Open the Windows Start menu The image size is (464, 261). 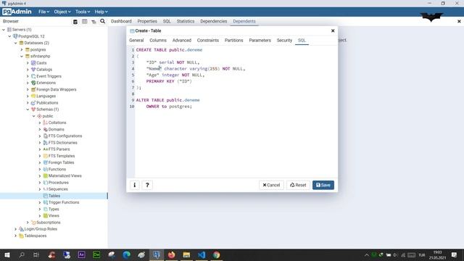[7, 254]
